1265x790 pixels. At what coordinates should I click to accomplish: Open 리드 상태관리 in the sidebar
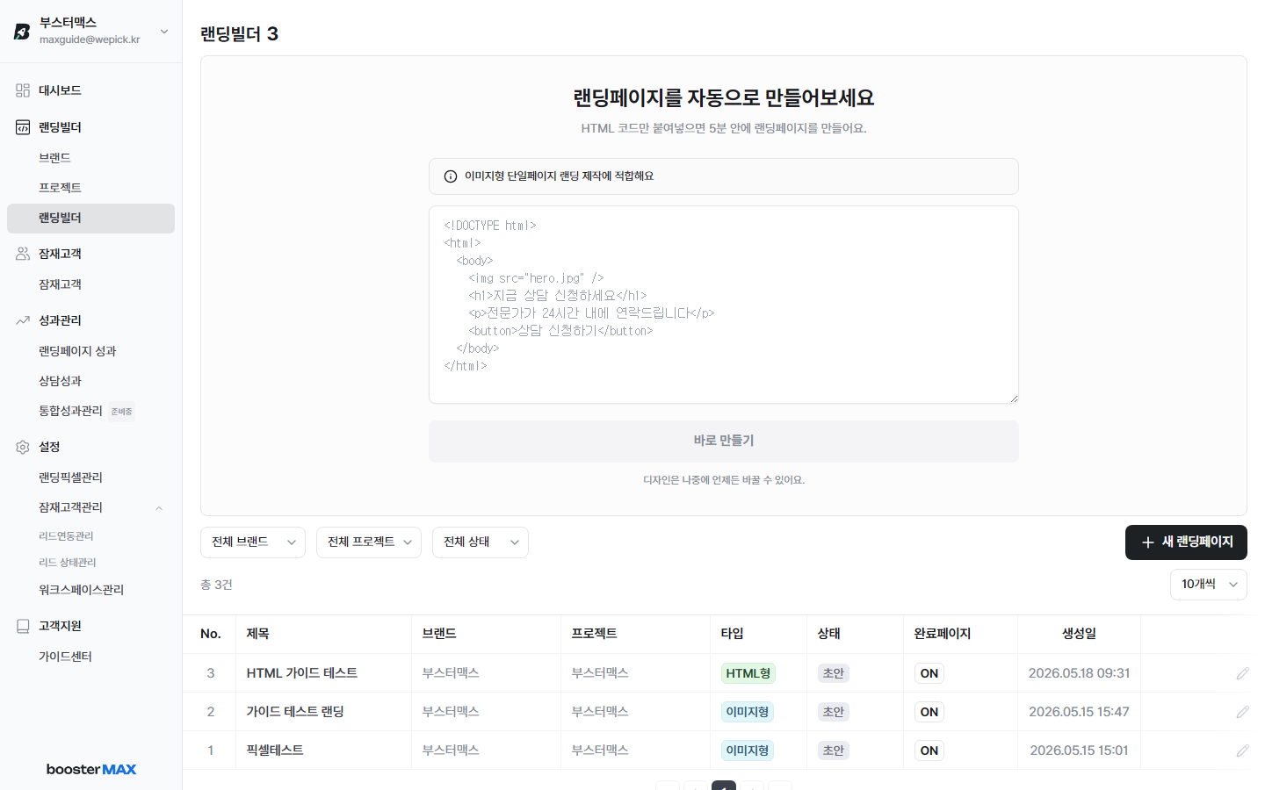click(68, 563)
